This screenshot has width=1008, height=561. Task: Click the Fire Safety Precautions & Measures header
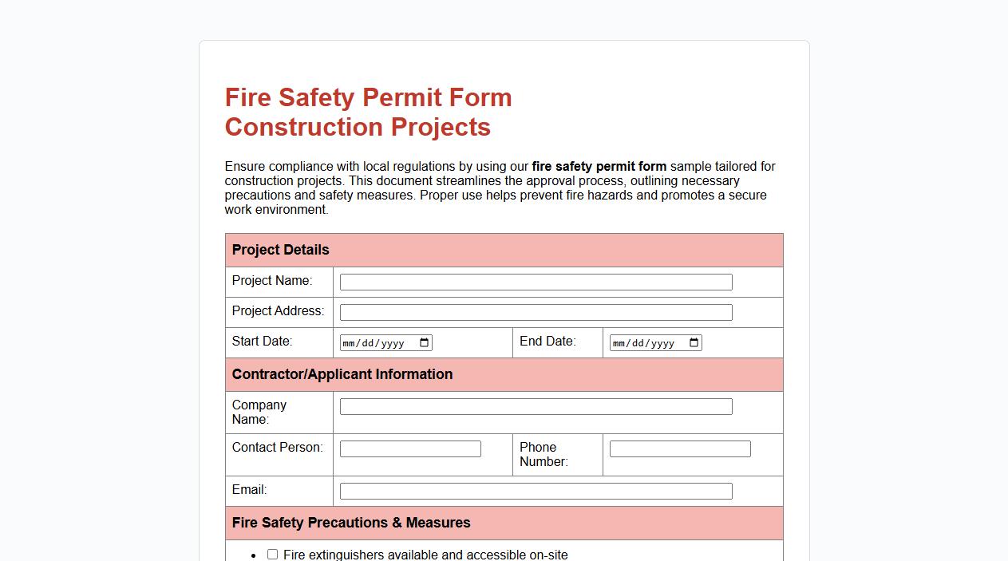click(x=350, y=523)
